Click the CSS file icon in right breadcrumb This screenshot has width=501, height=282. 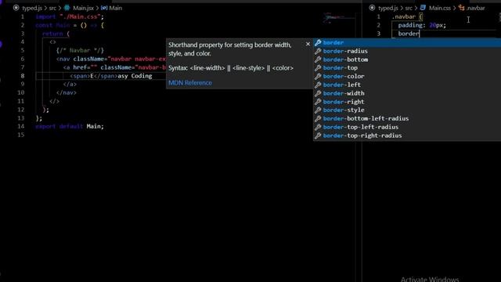coord(423,8)
